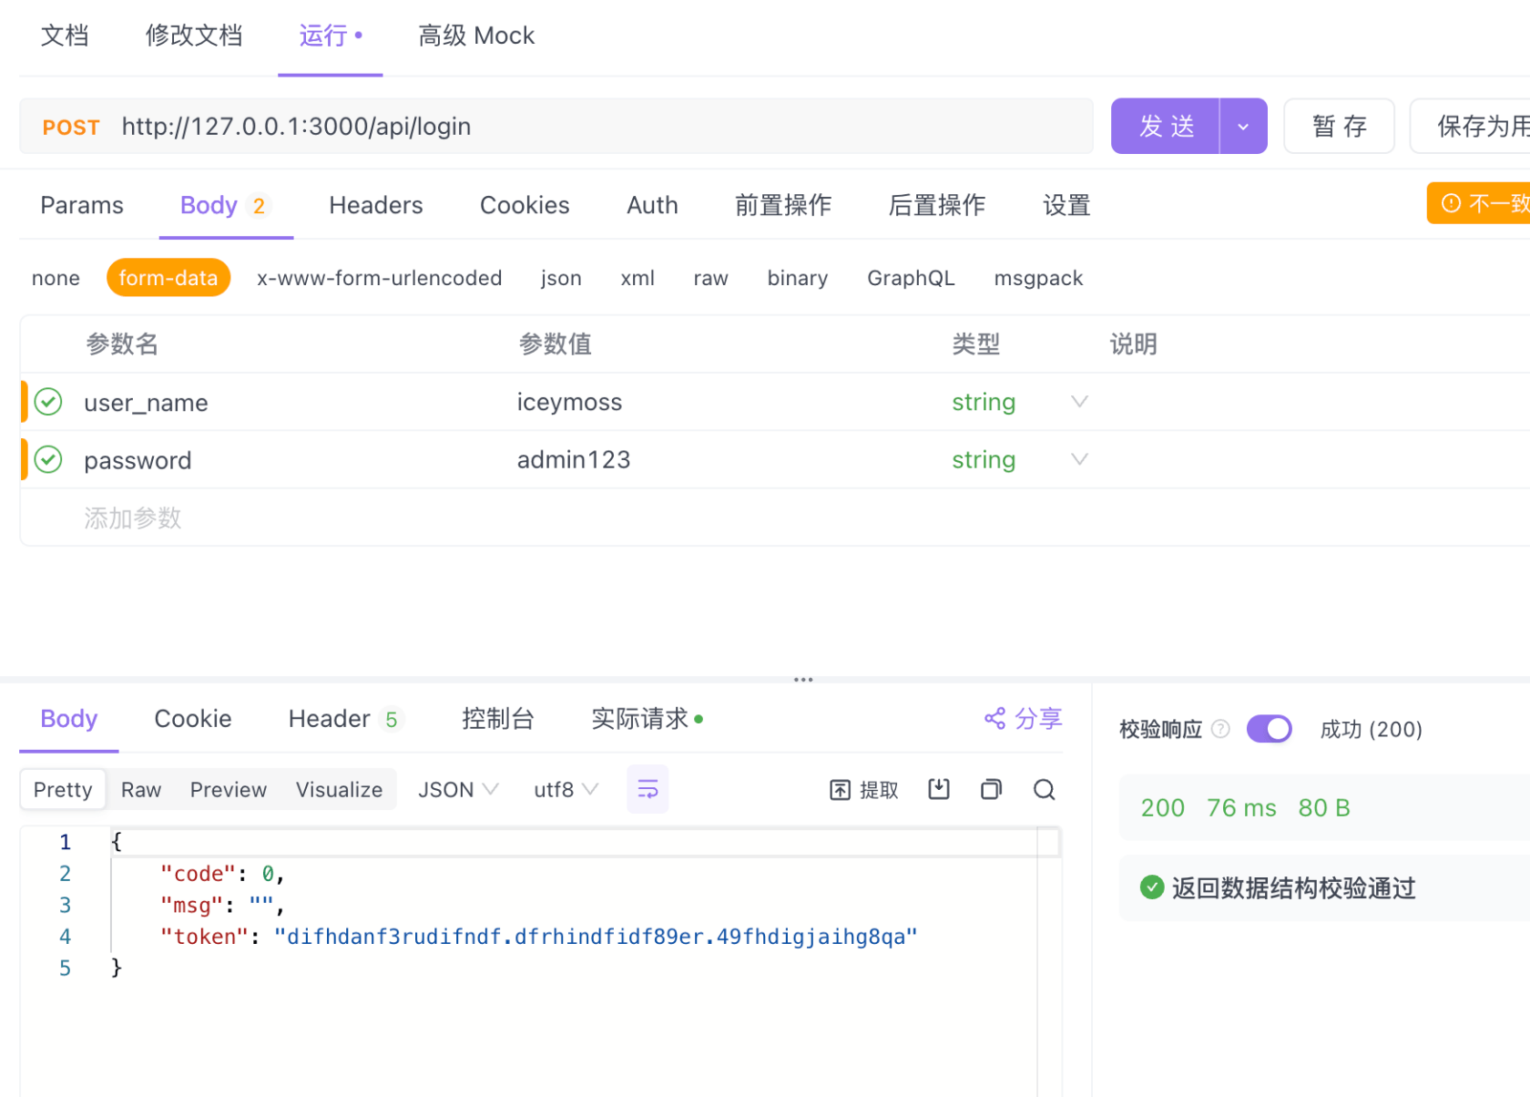The width and height of the screenshot is (1530, 1097).
Task: Switch response view to Visualize
Action: [339, 789]
